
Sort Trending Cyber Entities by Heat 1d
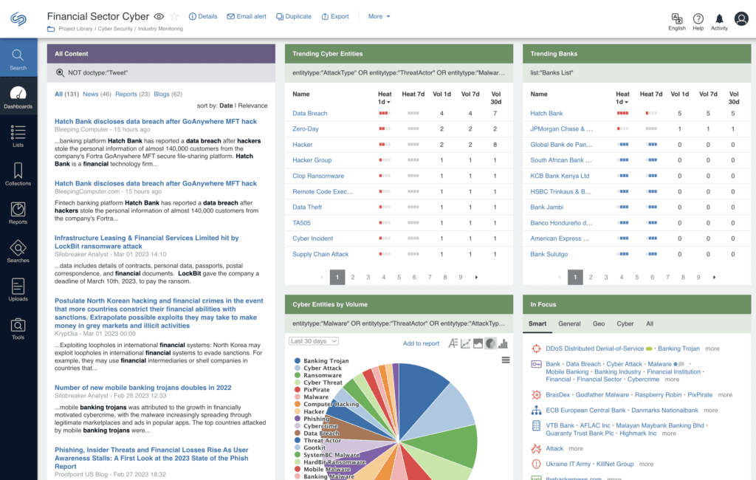pos(384,98)
